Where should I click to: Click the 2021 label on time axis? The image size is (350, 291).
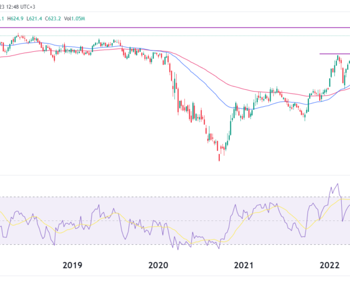[243, 266]
